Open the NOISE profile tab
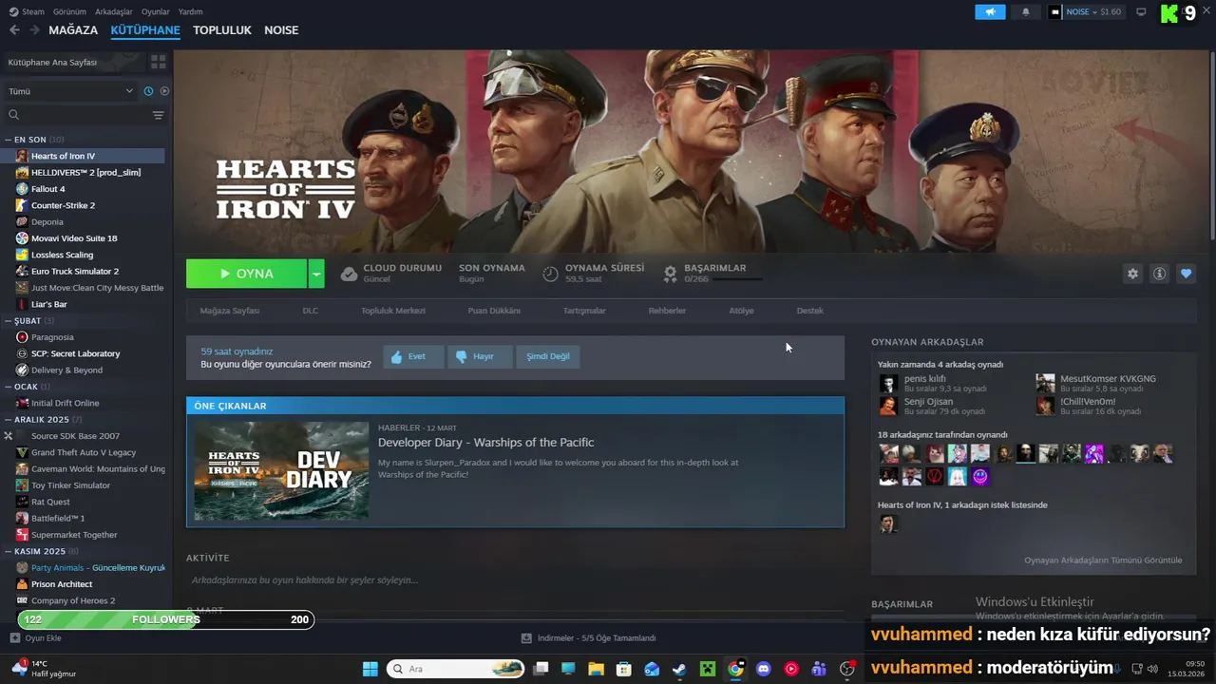The height and width of the screenshot is (684, 1216). (x=281, y=30)
